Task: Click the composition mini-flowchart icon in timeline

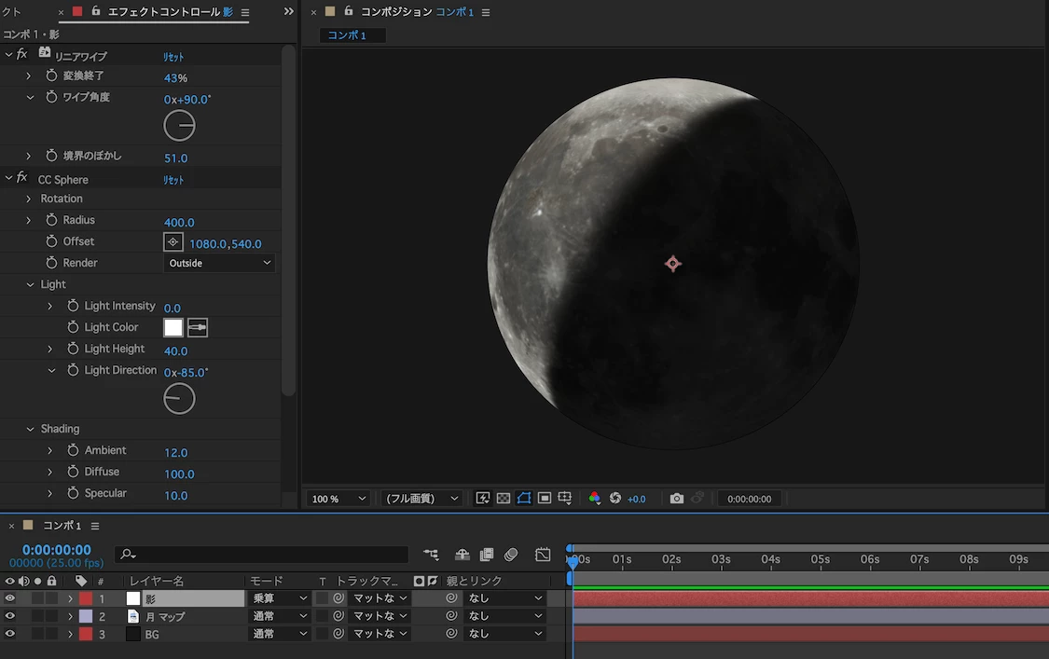Action: coord(431,555)
